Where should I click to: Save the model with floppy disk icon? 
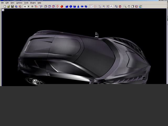click(12, 6)
